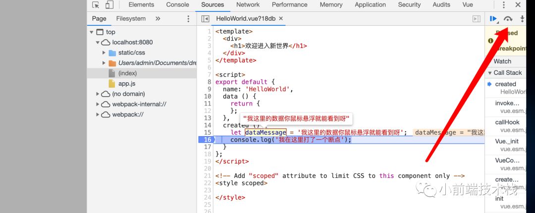Step over next function call
This screenshot has width=535, height=213.
(508, 19)
